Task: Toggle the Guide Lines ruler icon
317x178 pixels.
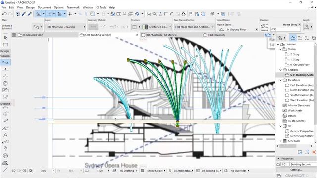Action: tap(38, 14)
